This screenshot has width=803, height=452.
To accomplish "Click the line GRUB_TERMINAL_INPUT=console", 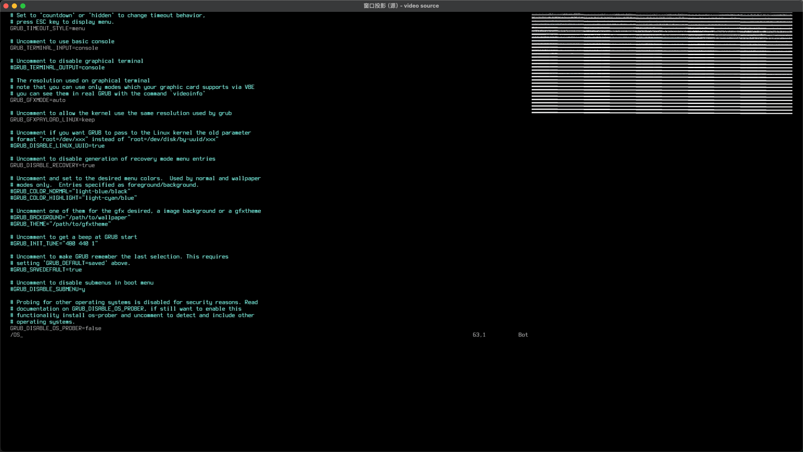I will click(54, 48).
